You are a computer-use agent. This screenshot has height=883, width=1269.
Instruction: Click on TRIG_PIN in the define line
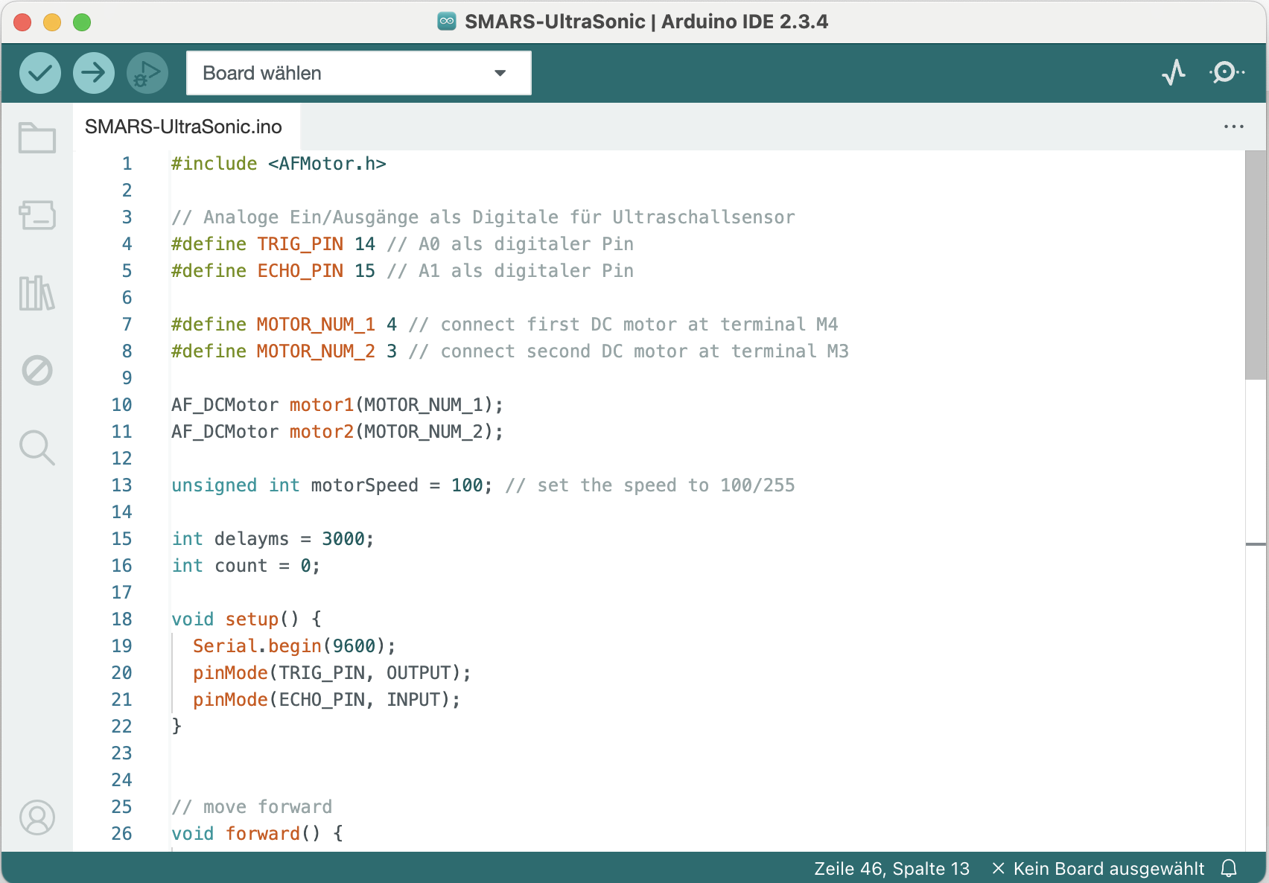[x=300, y=244]
